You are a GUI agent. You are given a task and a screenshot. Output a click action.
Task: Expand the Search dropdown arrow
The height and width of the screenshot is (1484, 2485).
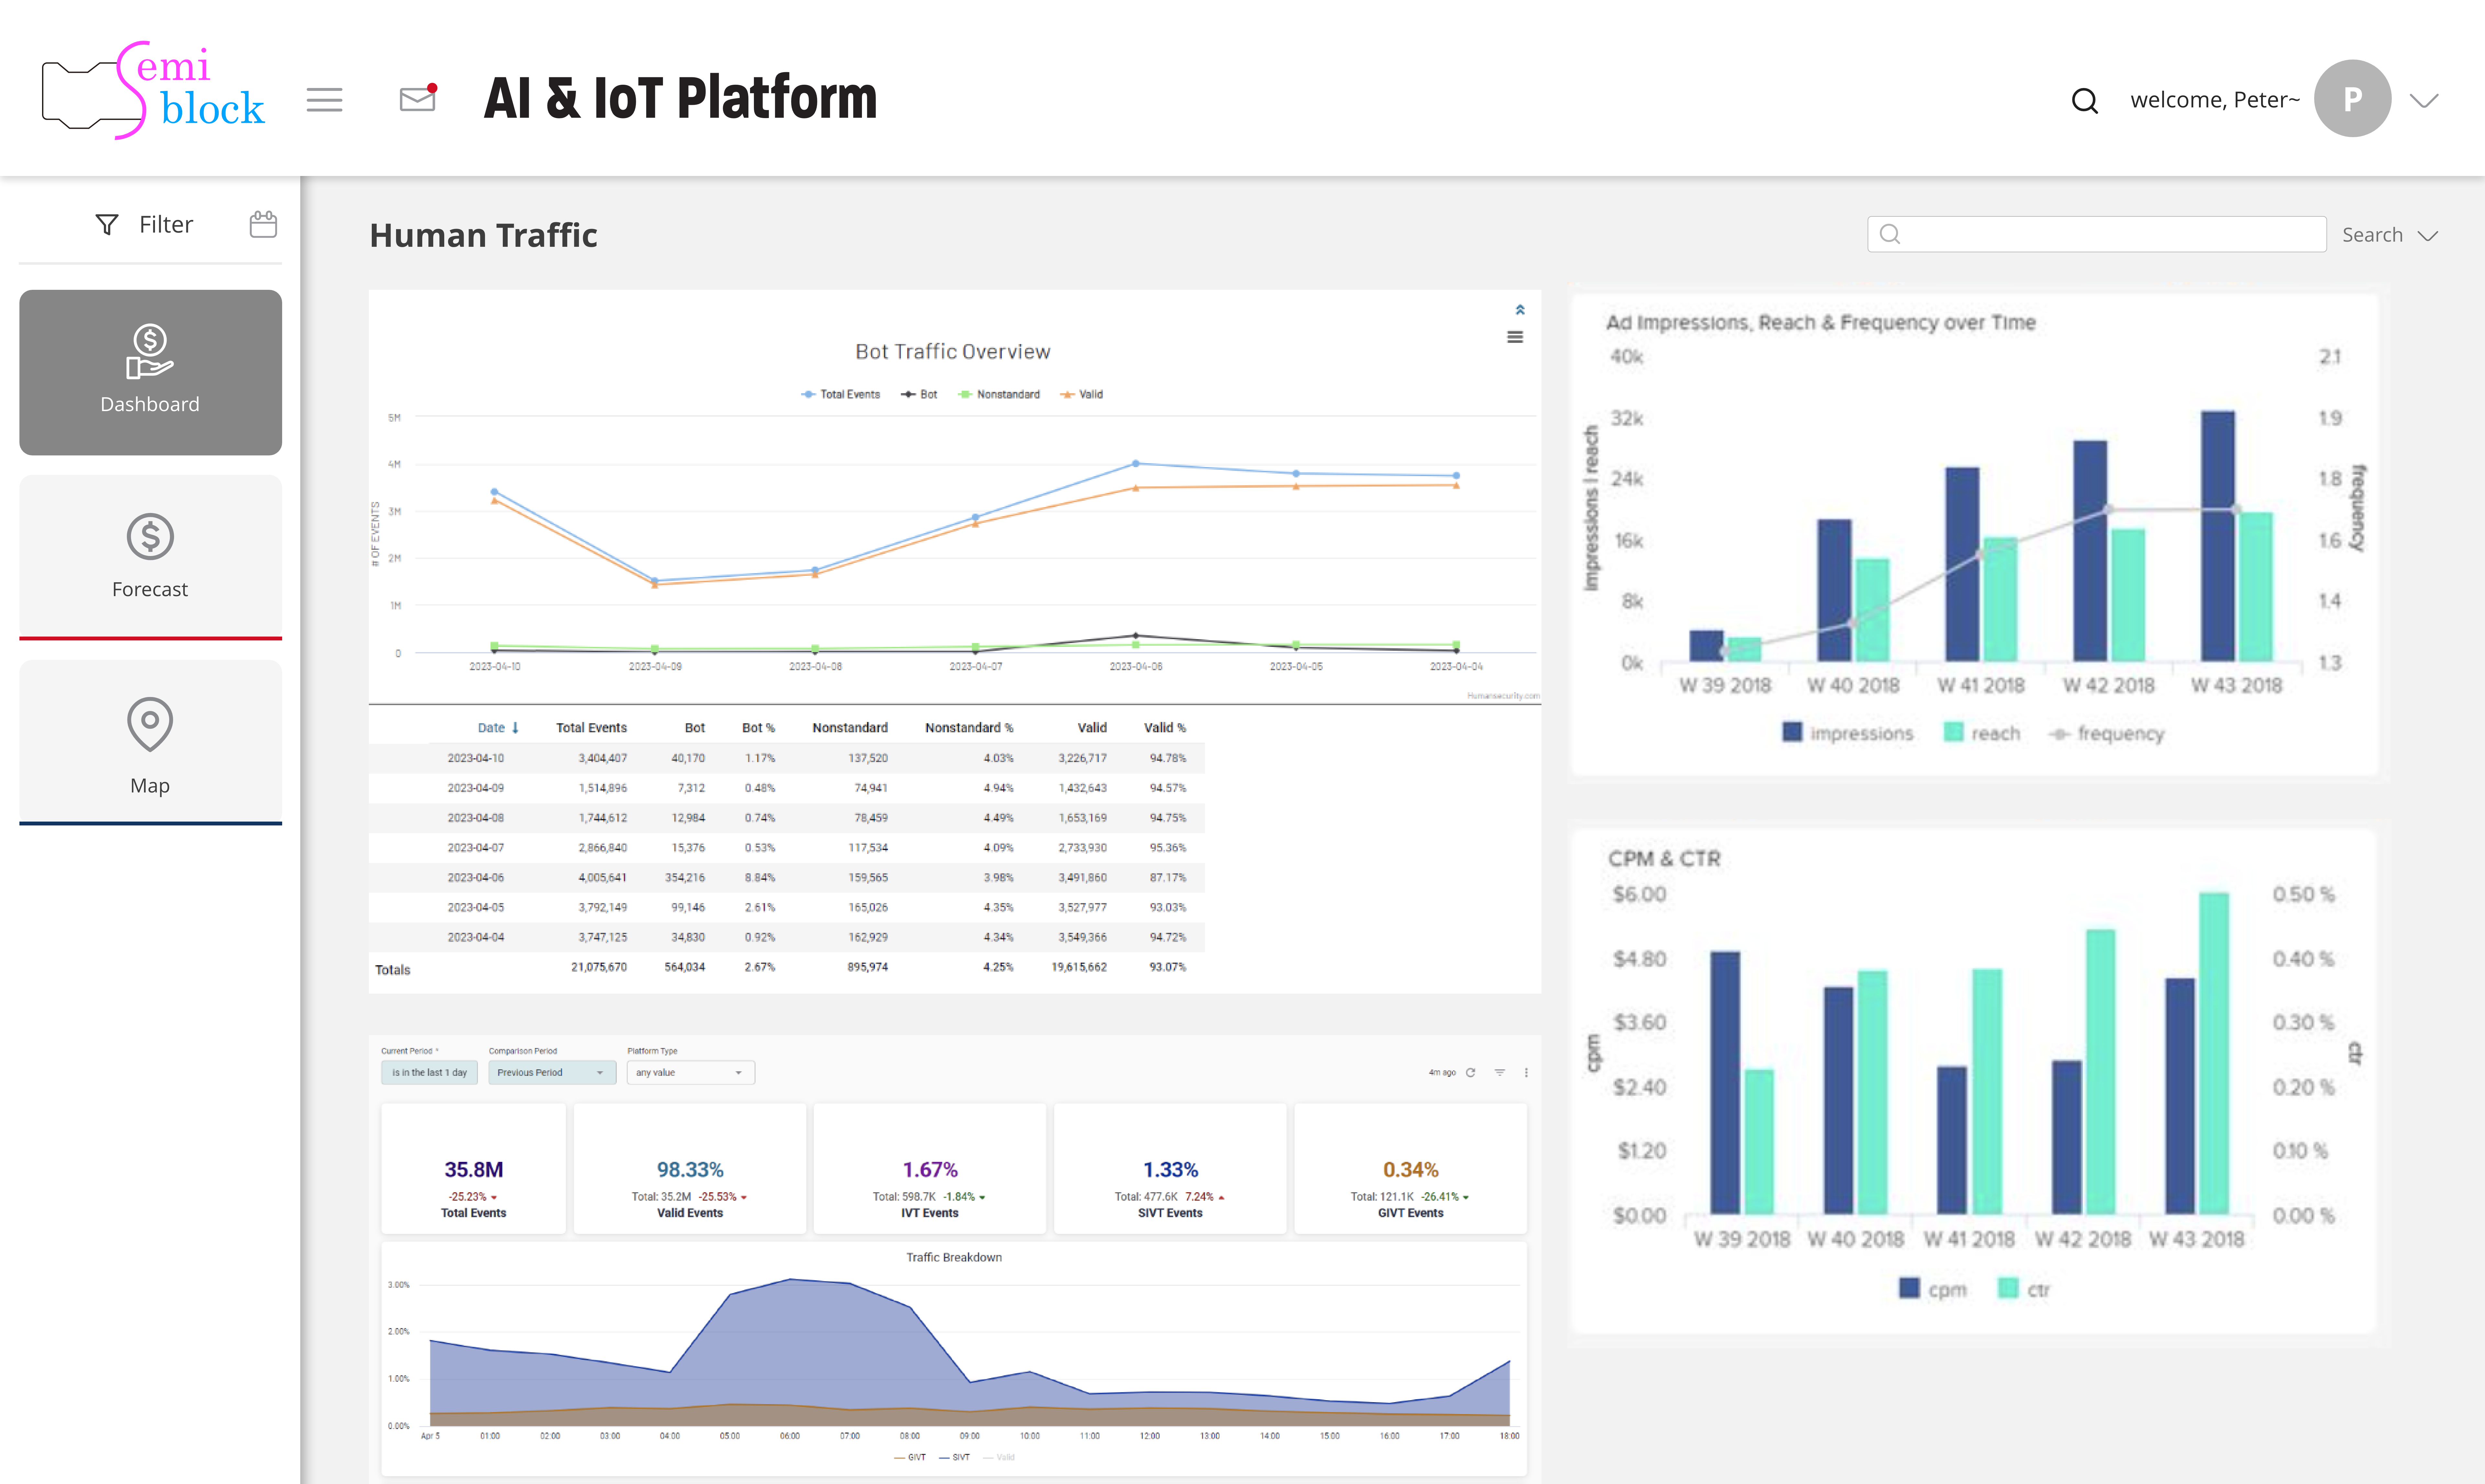tap(2428, 236)
